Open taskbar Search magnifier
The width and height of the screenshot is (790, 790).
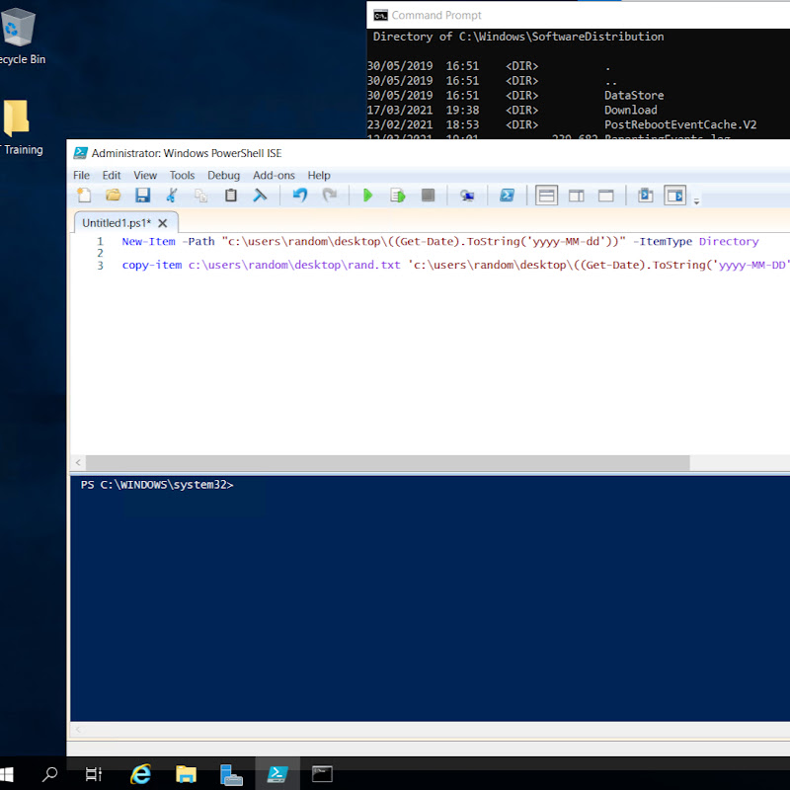(49, 773)
